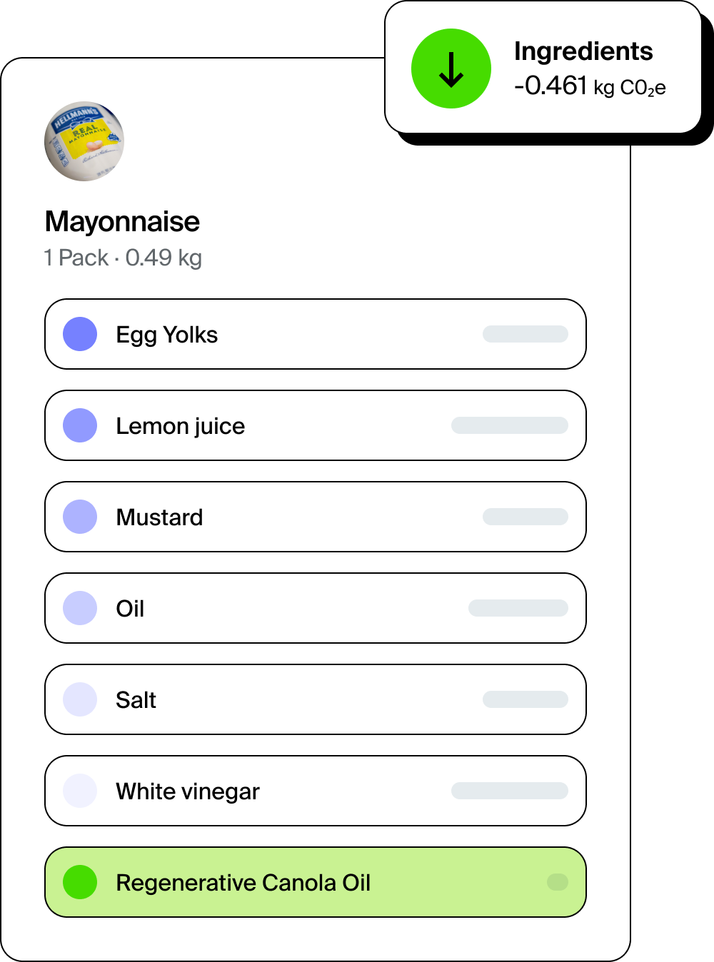Click the Egg Yolks blue dot
Image resolution: width=714 pixels, height=962 pixels.
pyautogui.click(x=80, y=334)
